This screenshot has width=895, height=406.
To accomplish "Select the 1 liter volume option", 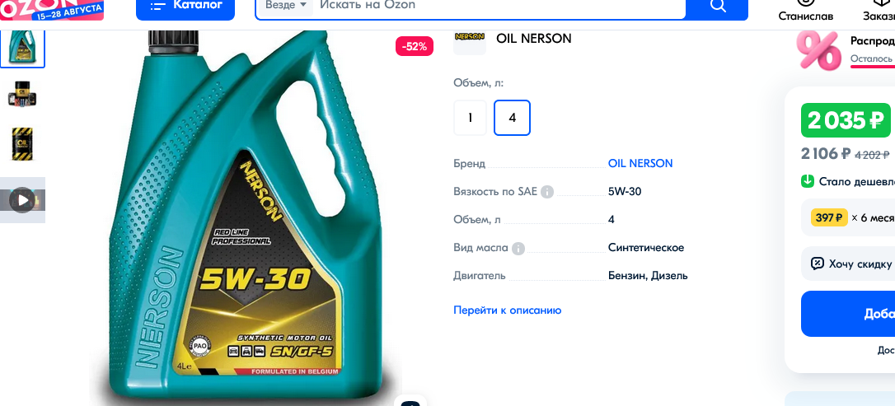I will [x=471, y=118].
